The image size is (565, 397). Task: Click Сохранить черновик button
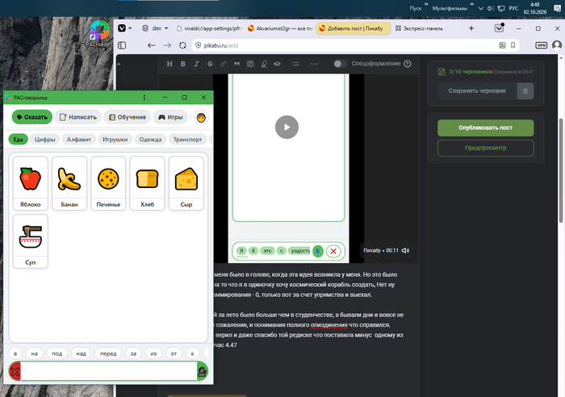click(x=477, y=91)
